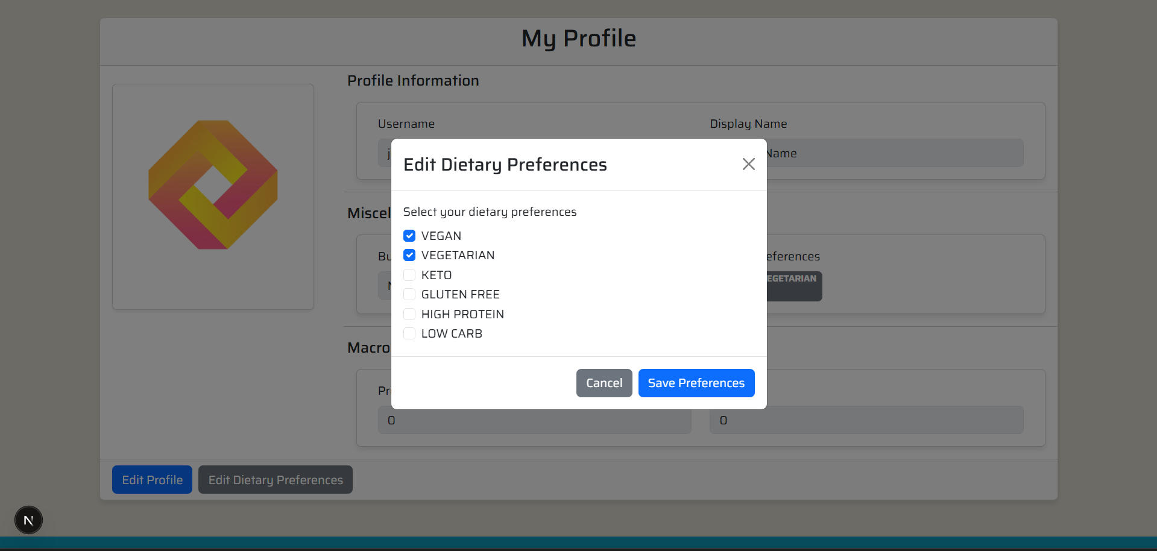Click the Profile Information section heading

pos(412,80)
